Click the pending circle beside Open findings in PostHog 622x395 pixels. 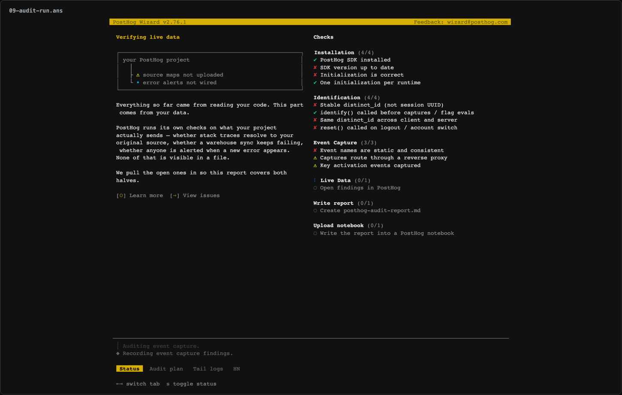click(315, 188)
